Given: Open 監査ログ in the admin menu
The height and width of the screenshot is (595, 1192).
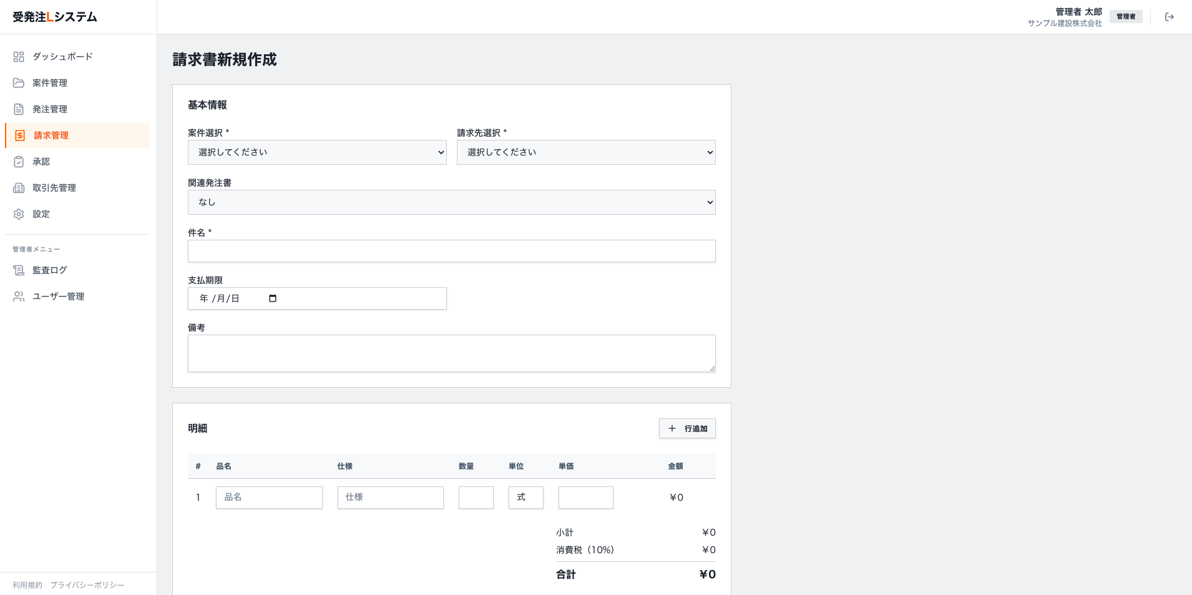Looking at the screenshot, I should click(77, 270).
